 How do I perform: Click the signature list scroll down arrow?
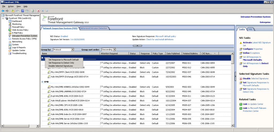233,125
